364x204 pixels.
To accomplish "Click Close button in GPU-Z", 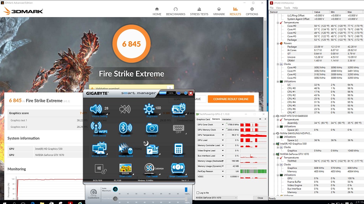I will coord(260,198).
